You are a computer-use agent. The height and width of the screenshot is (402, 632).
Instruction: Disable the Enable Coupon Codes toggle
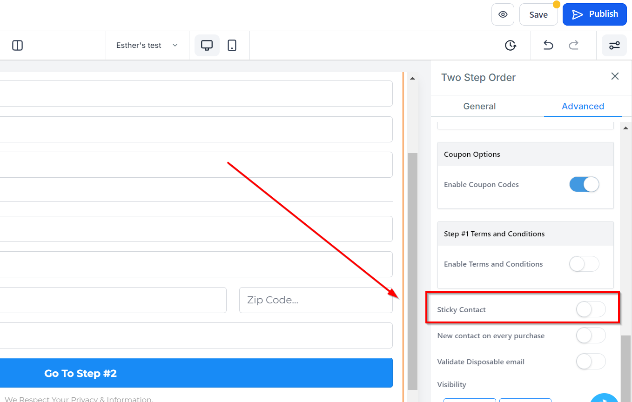(584, 185)
